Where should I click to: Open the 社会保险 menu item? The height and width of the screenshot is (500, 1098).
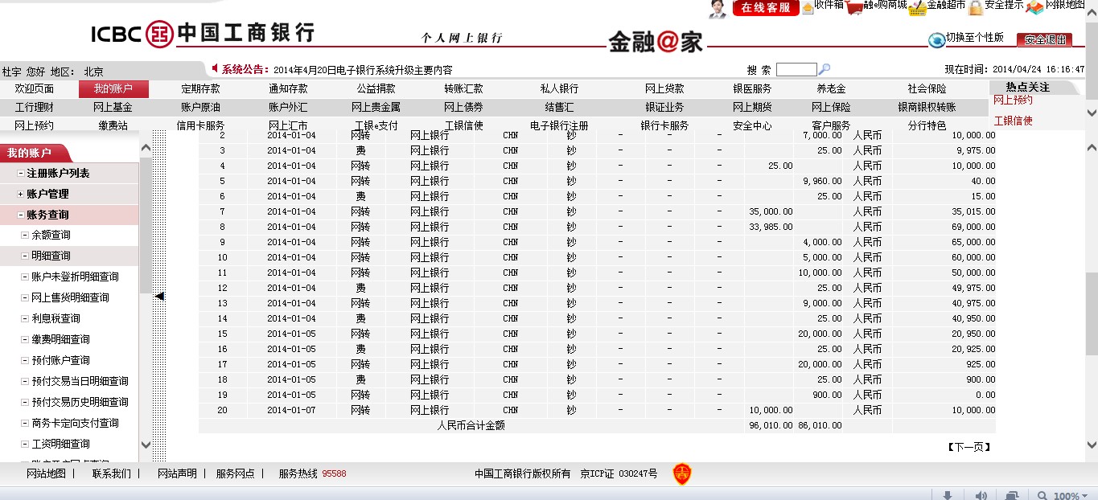point(927,89)
